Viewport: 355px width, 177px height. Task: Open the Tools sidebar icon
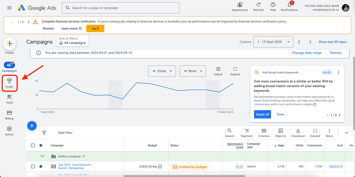pyautogui.click(x=9, y=99)
